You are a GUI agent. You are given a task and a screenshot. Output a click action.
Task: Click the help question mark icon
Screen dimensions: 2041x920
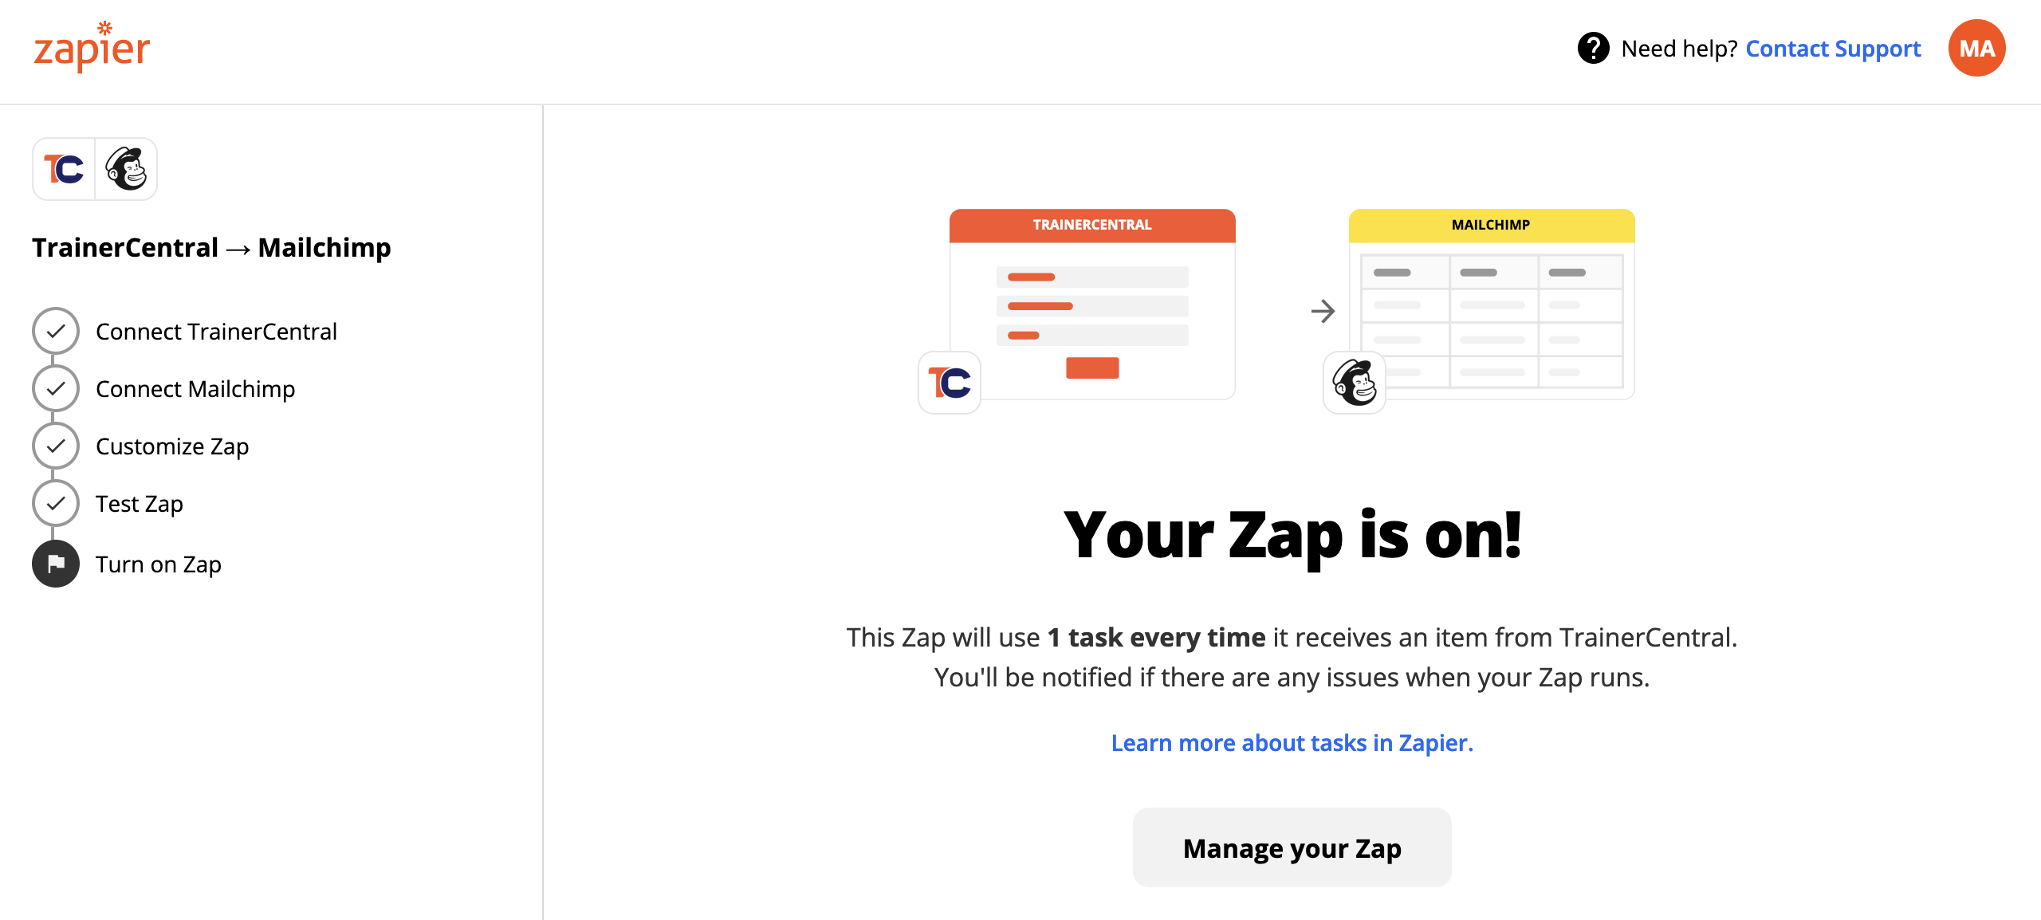point(1593,49)
